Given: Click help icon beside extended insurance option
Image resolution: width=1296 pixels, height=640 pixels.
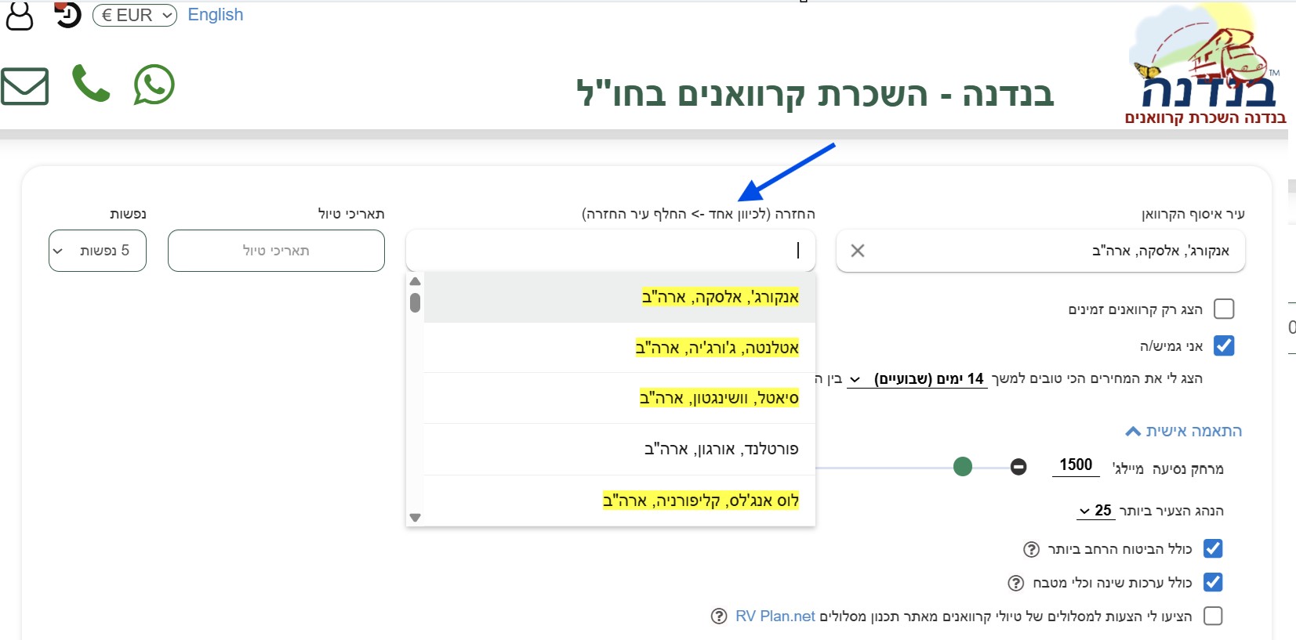Looking at the screenshot, I should pos(1032,549).
